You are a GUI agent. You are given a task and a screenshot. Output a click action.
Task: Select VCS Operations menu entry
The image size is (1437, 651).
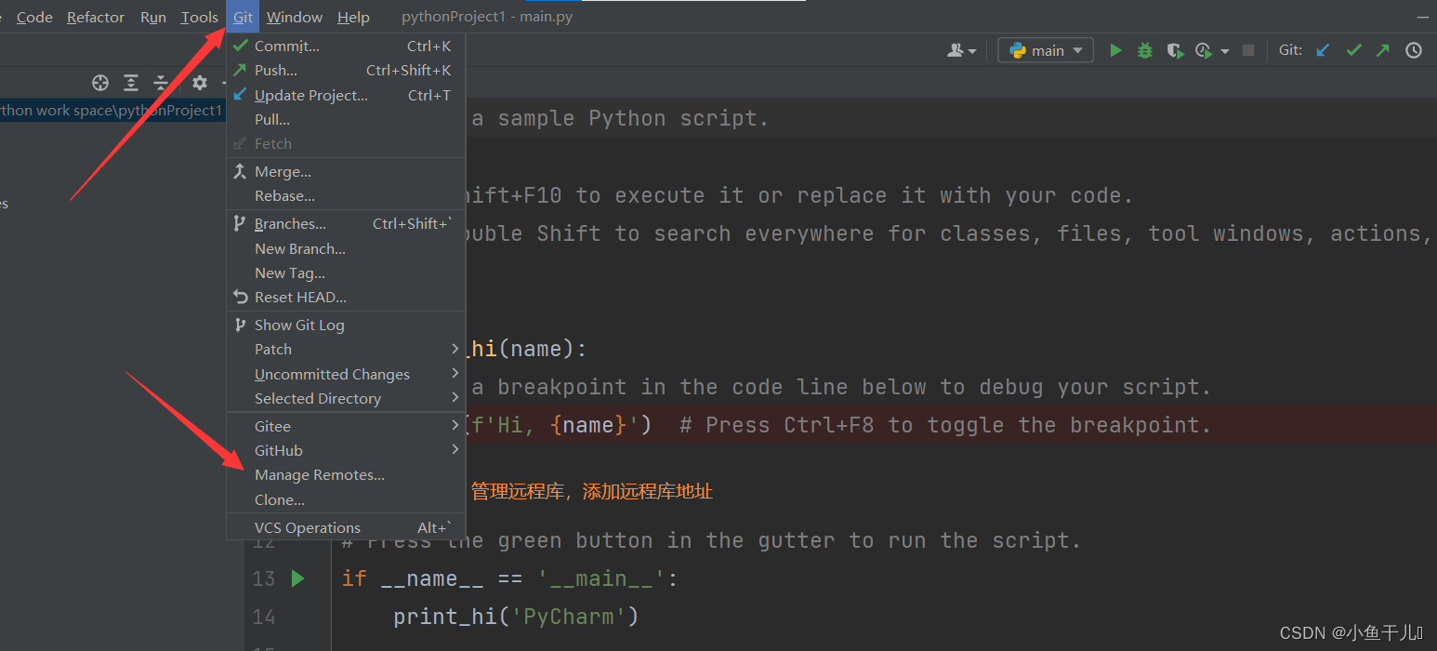(x=346, y=527)
